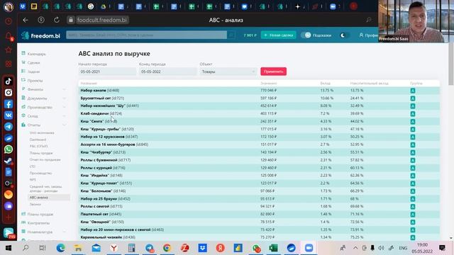This screenshot has height=255, width=454.
Task: Open Dropbox from the taskbar
Action: click(202, 248)
